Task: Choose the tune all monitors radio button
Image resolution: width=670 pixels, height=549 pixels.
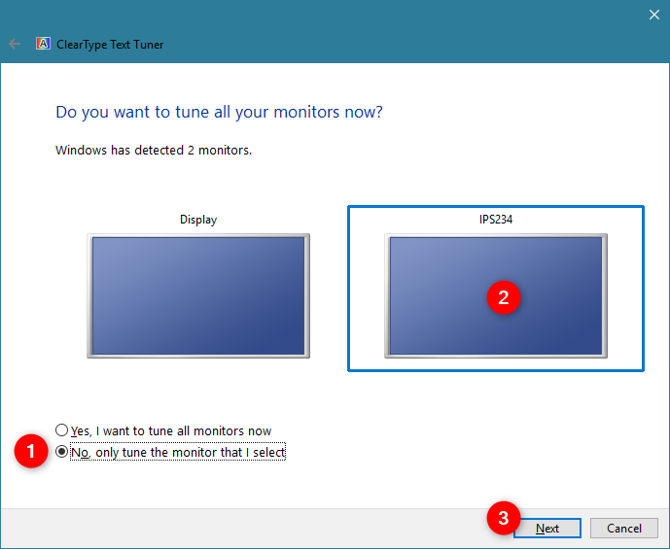Action: coord(61,429)
